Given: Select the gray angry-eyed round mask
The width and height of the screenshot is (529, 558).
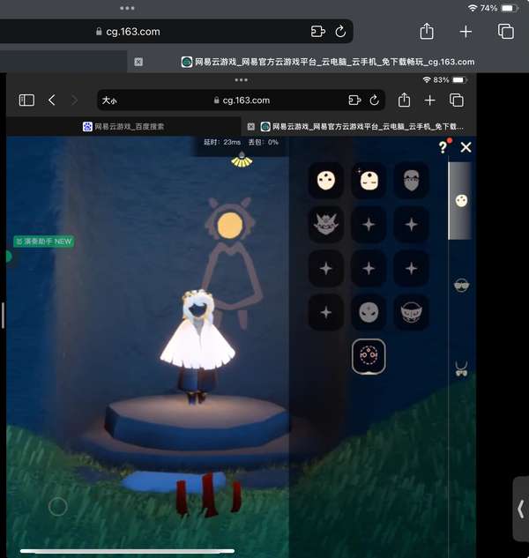Looking at the screenshot, I should click(369, 312).
